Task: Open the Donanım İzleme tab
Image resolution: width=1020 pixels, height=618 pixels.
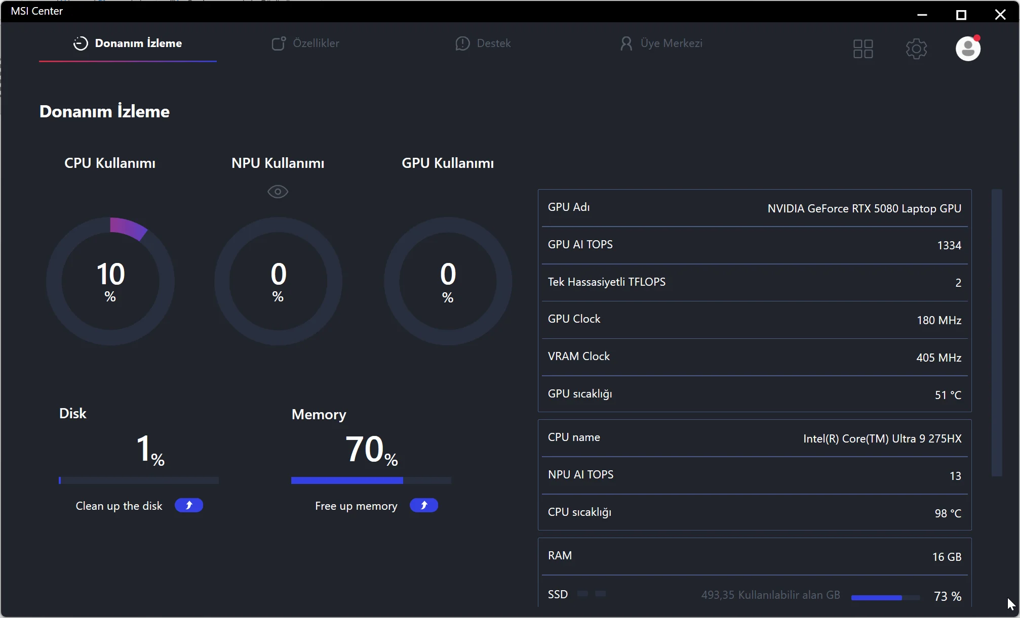Action: [128, 43]
